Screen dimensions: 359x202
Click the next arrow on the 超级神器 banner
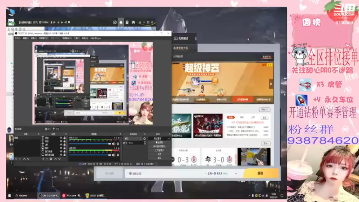tap(271, 84)
